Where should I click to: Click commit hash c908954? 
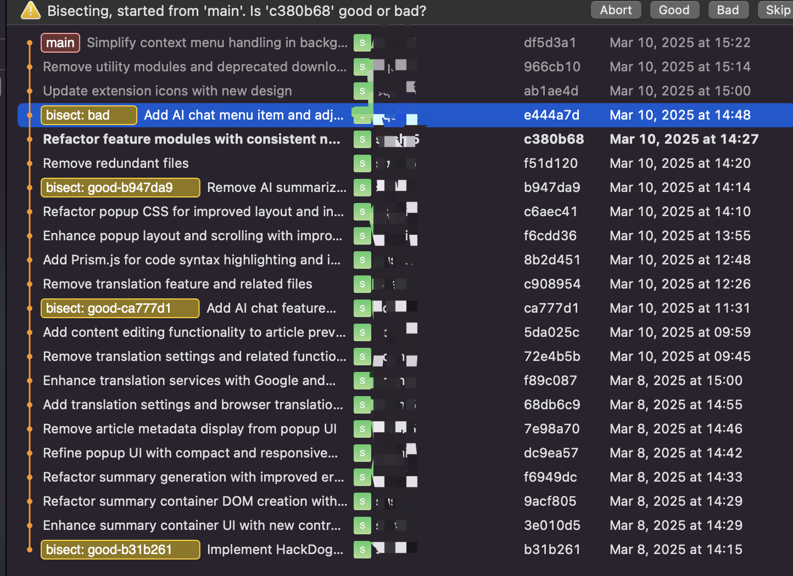(x=552, y=284)
